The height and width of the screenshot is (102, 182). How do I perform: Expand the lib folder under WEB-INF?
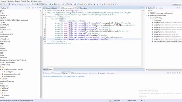pos(1,93)
